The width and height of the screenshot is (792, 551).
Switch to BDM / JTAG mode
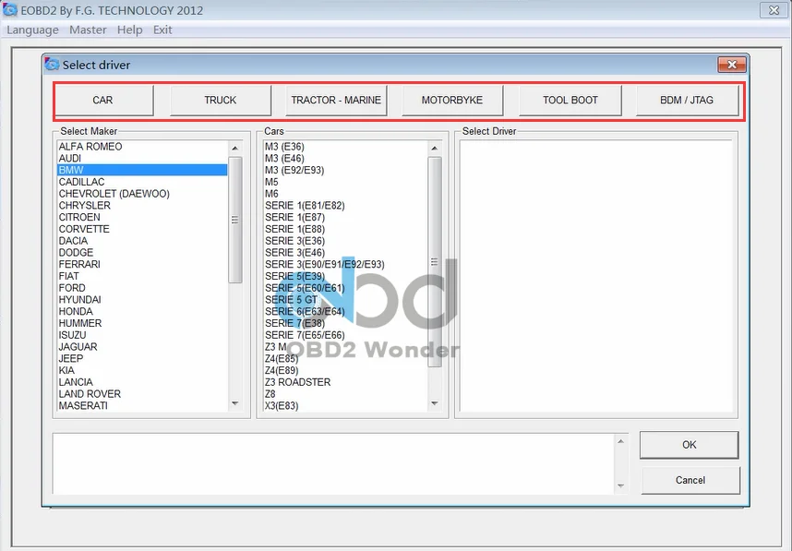687,100
